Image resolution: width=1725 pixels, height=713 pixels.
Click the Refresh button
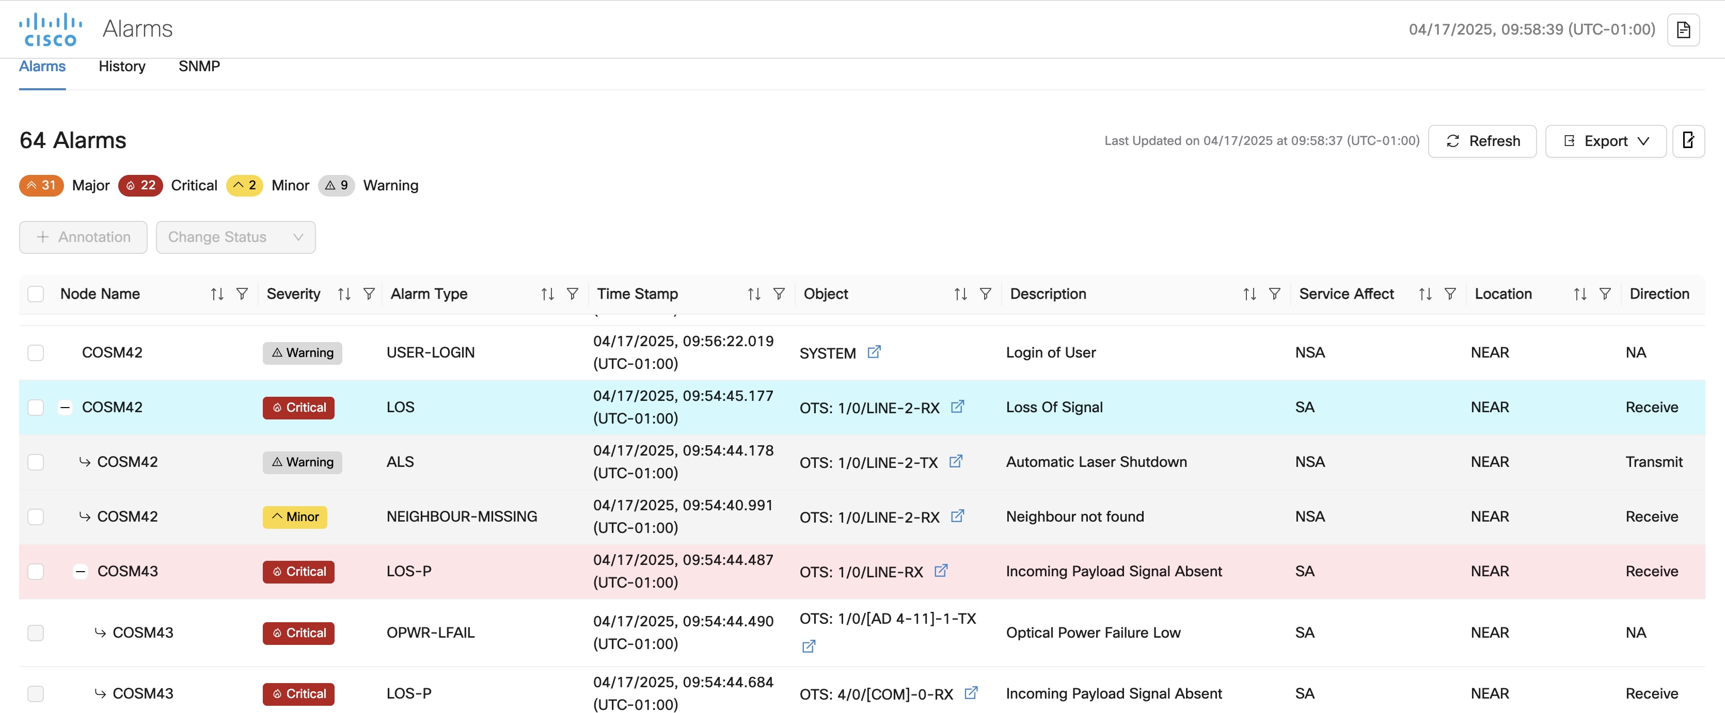(x=1482, y=141)
